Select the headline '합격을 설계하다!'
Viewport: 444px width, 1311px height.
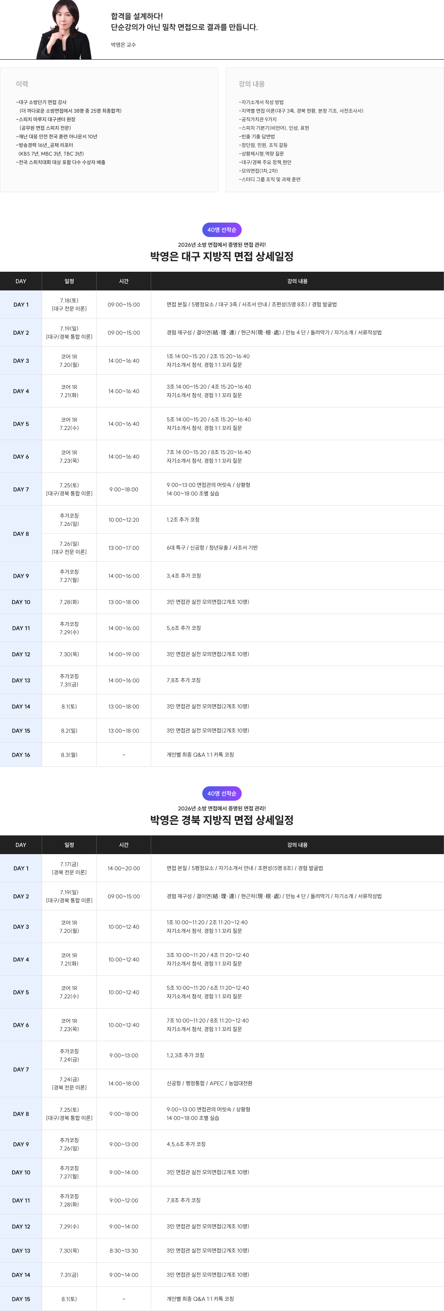click(137, 16)
